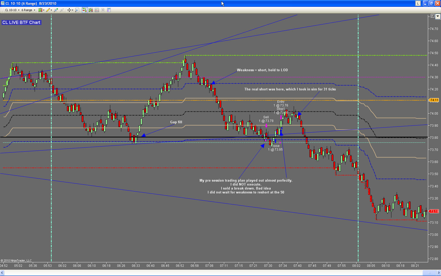Click the 'Close 1 @ 73.85' execution label
The height and width of the screenshot is (276, 441).
coord(275,148)
